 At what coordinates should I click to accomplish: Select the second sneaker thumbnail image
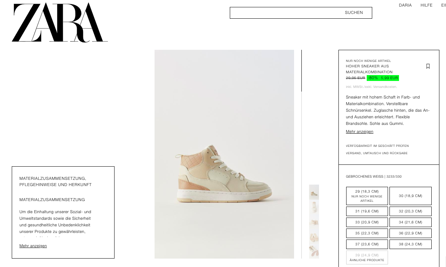pyautogui.click(x=314, y=207)
